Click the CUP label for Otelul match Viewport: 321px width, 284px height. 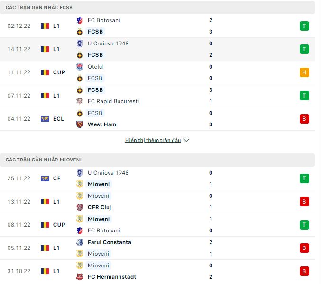point(59,72)
